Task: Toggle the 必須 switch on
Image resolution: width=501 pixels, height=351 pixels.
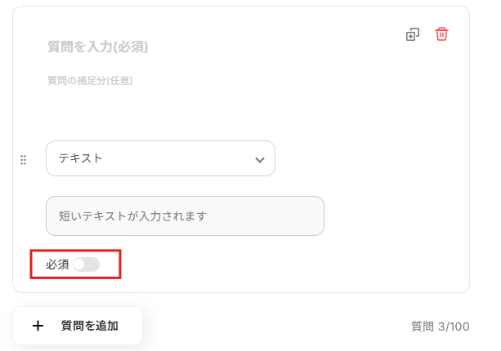Action: (x=85, y=264)
